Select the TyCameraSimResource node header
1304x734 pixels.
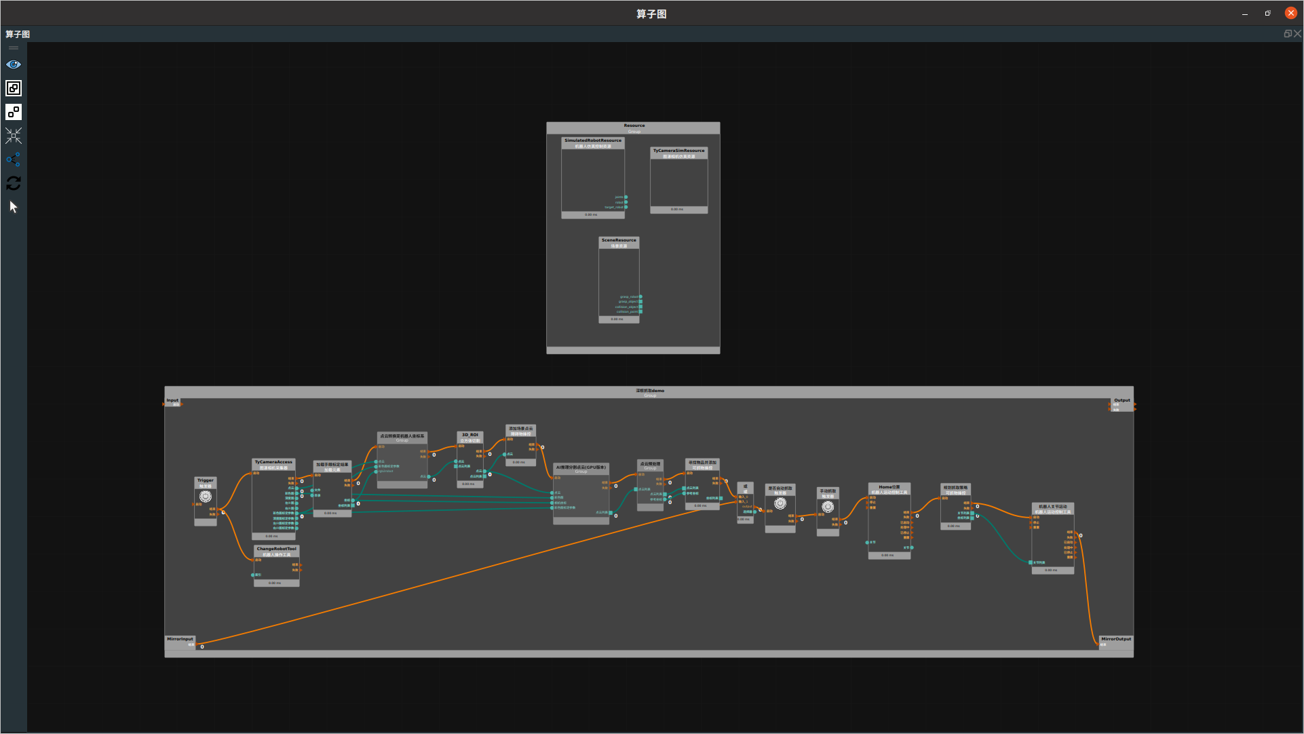point(679,153)
